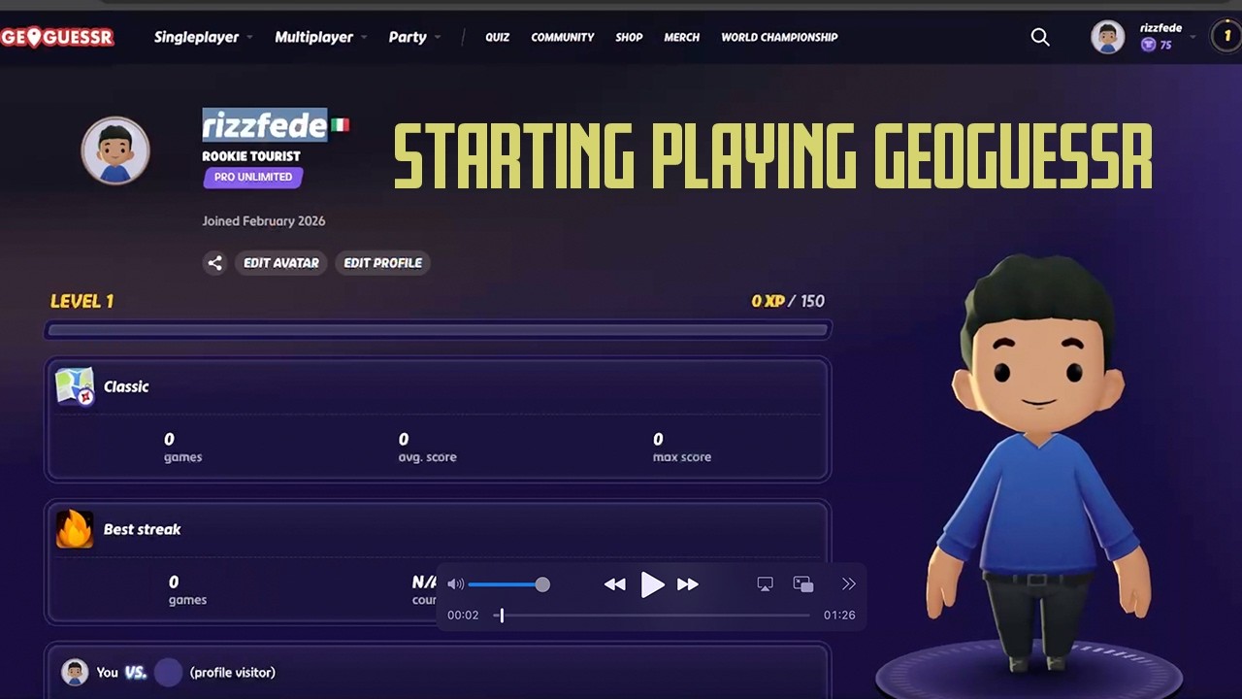The height and width of the screenshot is (699, 1242).
Task: Click the Classic games count
Action: (169, 439)
